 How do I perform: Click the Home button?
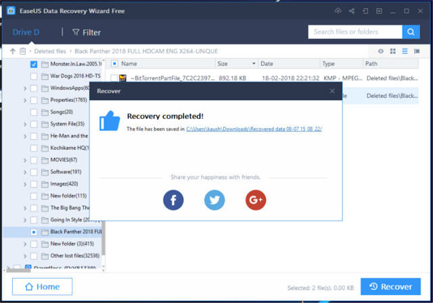point(42,287)
